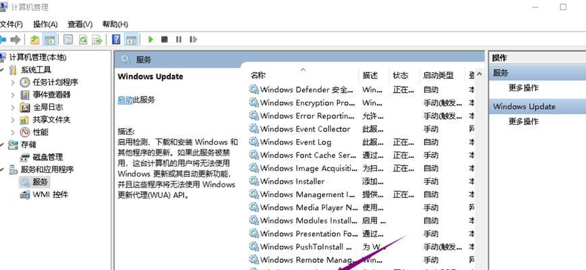
Task: Select the 任务计划程序 clock icon
Action: coord(25,82)
